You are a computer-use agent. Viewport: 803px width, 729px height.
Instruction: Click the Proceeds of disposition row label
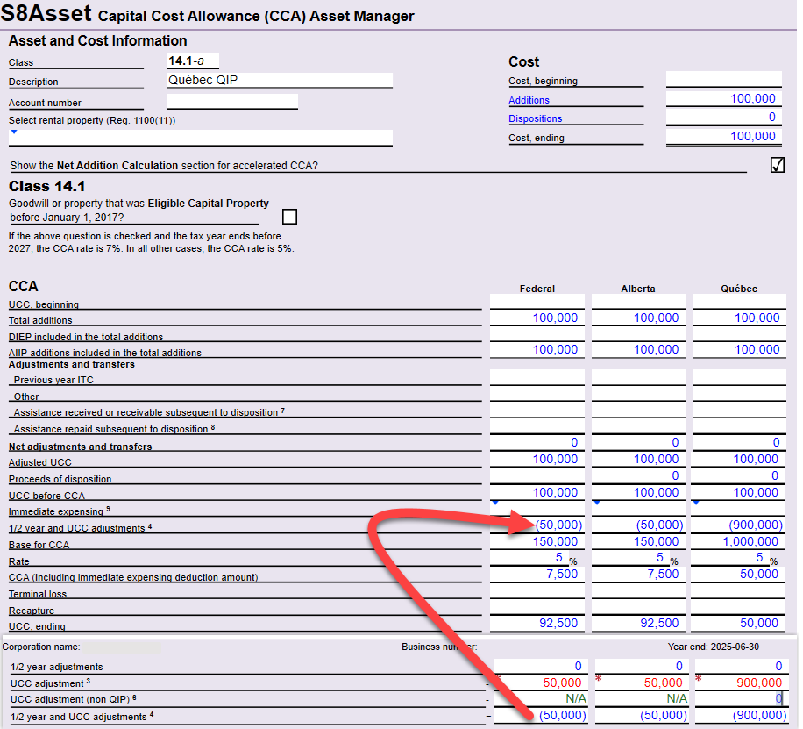coord(59,479)
